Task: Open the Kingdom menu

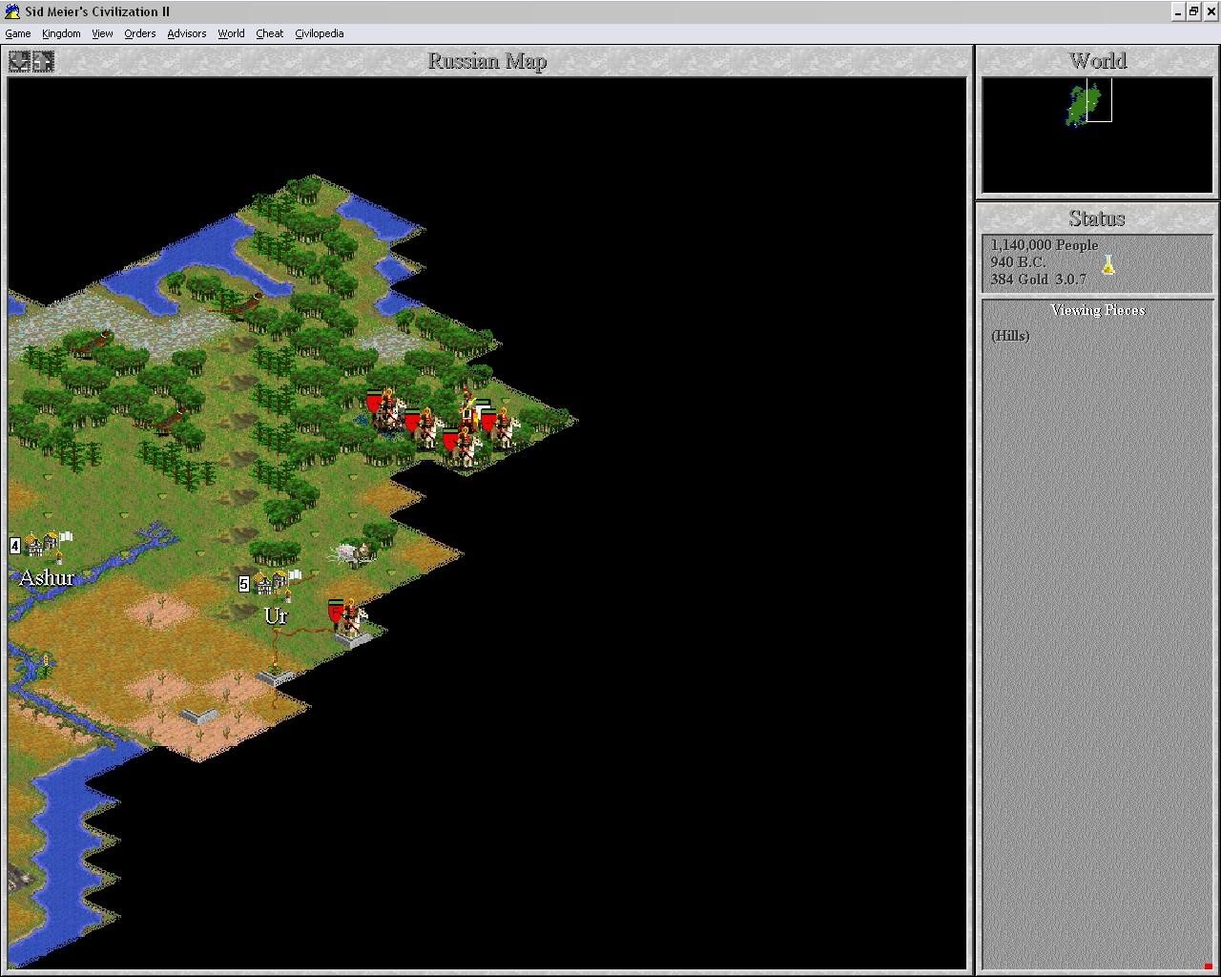Action: coord(61,33)
